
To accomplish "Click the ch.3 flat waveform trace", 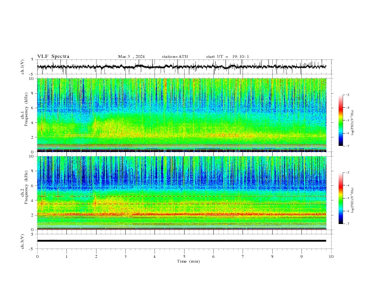I will click(181, 241).
